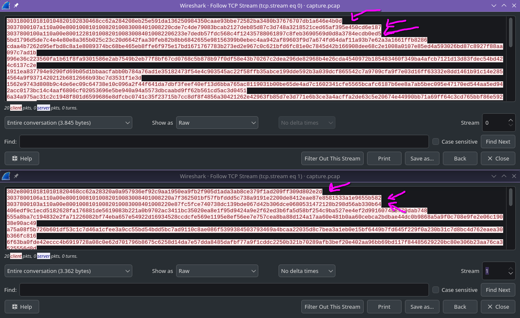Decrement the Stream number in the stream 1 window
The height and width of the screenshot is (318, 520).
[x=511, y=274]
